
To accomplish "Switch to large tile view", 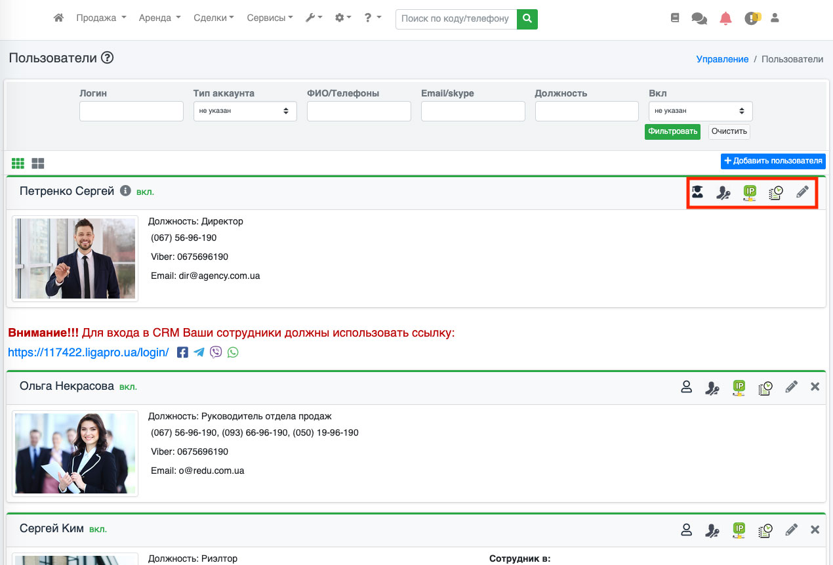I will (x=38, y=163).
